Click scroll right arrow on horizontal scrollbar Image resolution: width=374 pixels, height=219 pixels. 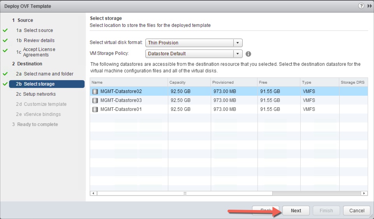click(x=364, y=193)
